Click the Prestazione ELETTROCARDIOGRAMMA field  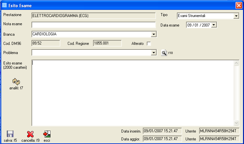[93, 15]
